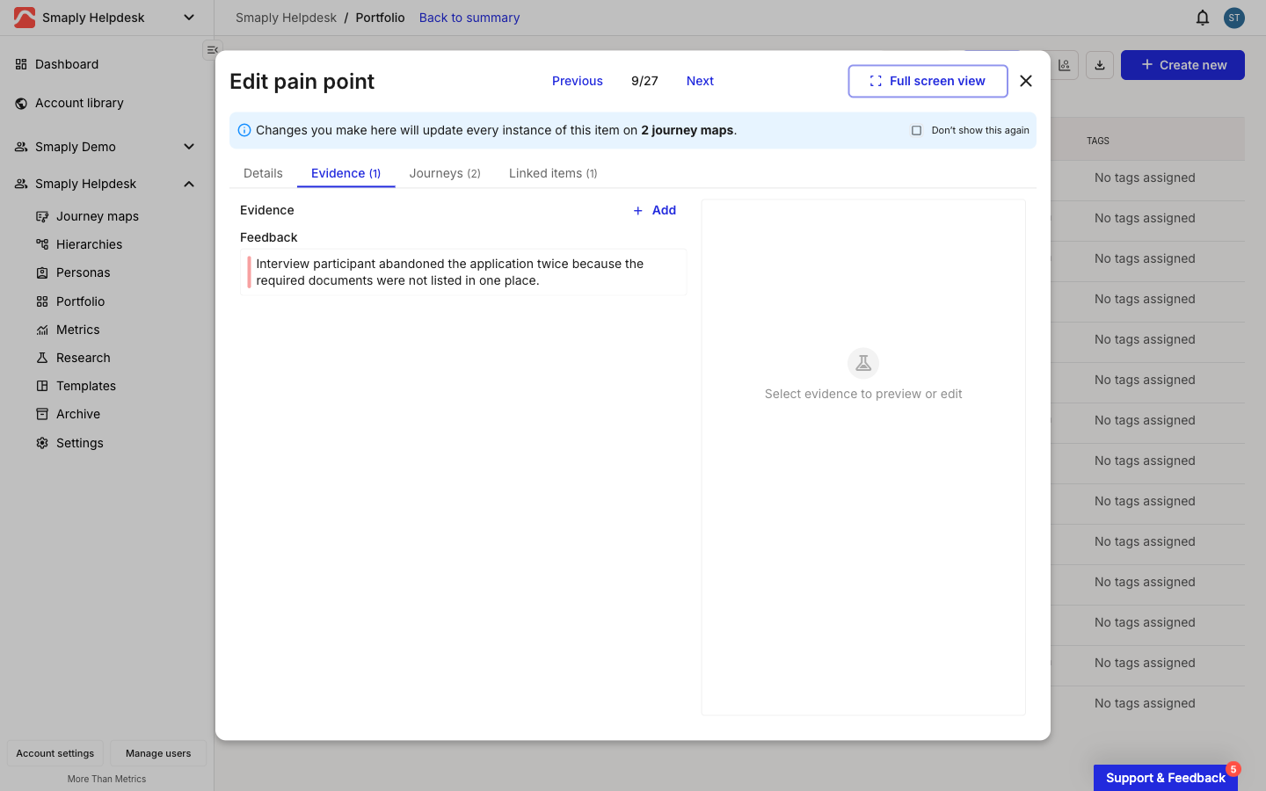Open the ST user avatar menu
Image resolution: width=1266 pixels, height=791 pixels.
tap(1234, 18)
